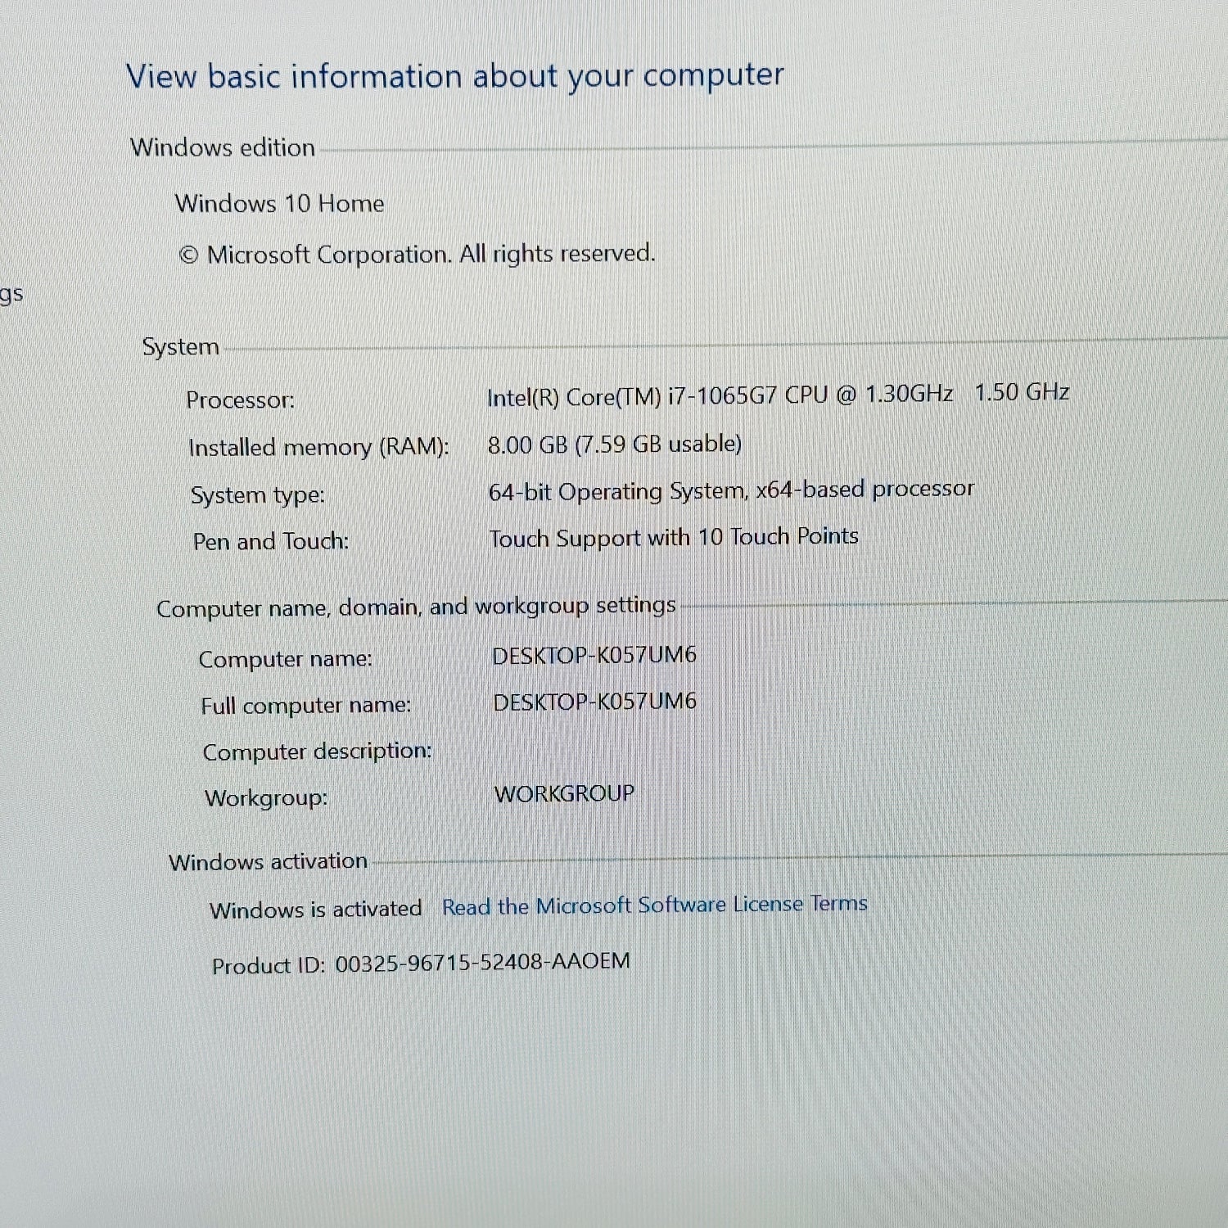This screenshot has height=1228, width=1228.
Task: Open the Microsoft Software License Terms link
Action: pos(654,905)
